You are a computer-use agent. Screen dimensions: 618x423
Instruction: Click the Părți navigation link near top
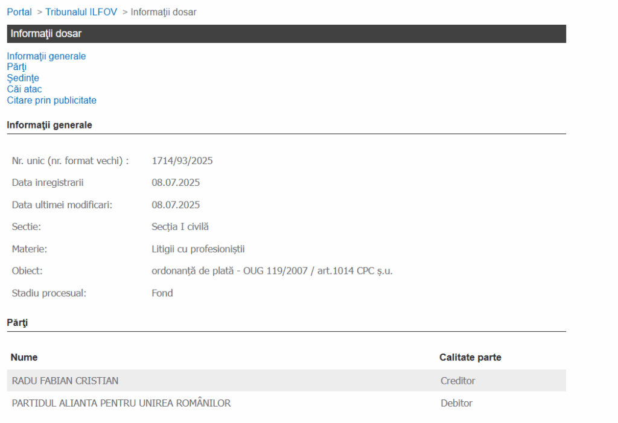(x=16, y=67)
